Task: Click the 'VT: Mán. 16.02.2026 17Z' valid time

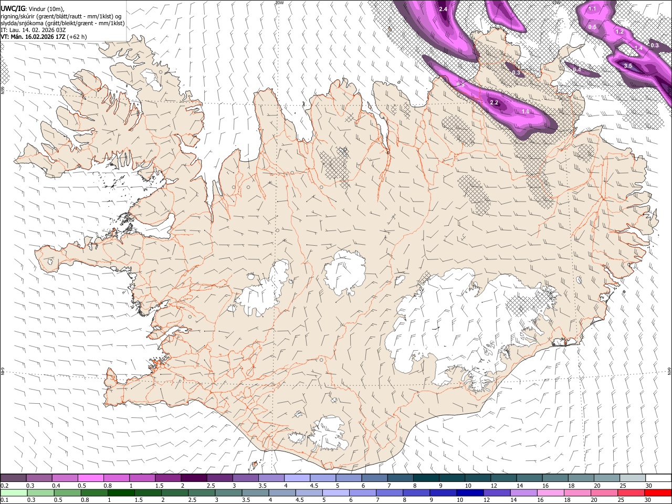Action: tap(33, 37)
